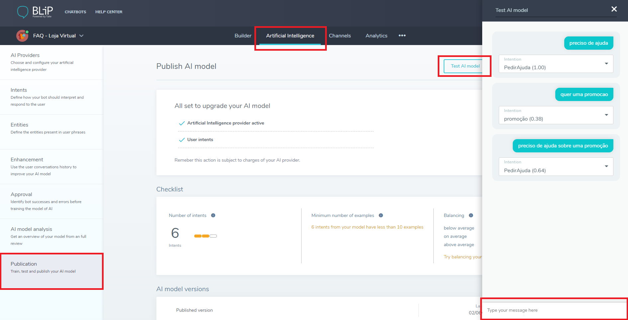The width and height of the screenshot is (628, 320).
Task: Click the BLiP logo icon
Action: 23,12
